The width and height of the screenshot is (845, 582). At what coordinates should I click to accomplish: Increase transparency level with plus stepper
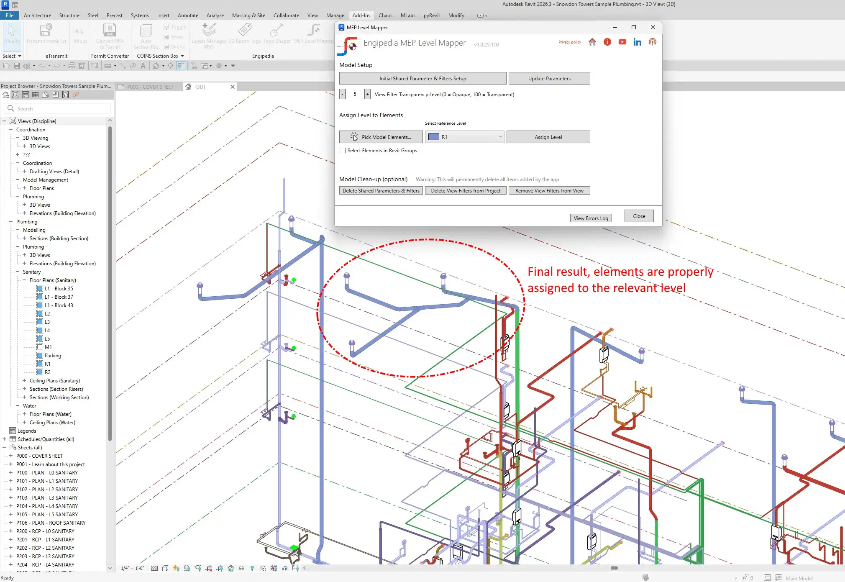[367, 94]
